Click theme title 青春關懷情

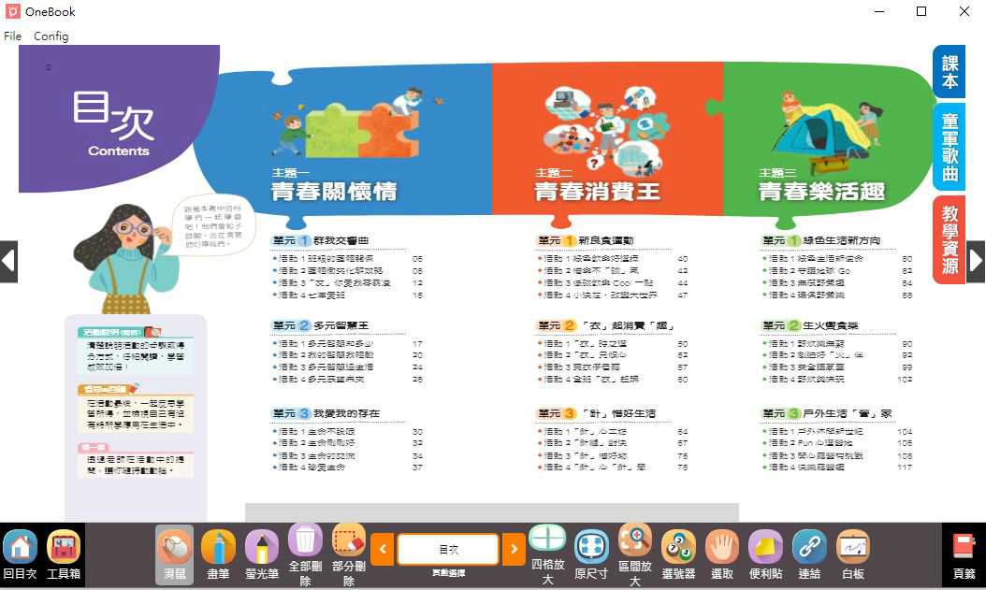pos(334,191)
